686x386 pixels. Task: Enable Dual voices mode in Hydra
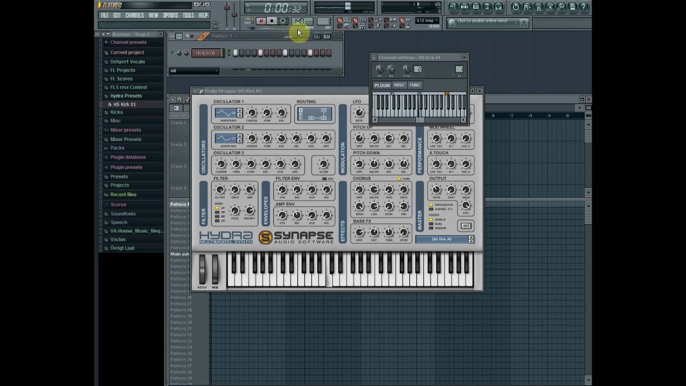[x=431, y=224]
